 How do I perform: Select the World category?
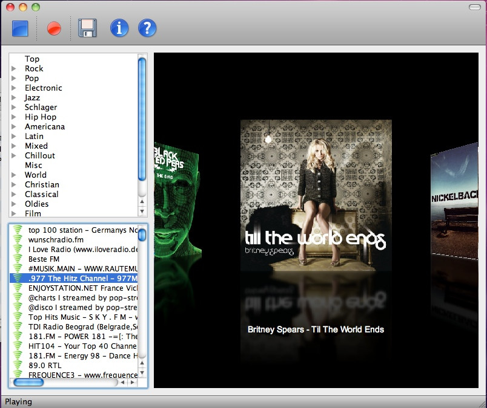click(x=36, y=175)
